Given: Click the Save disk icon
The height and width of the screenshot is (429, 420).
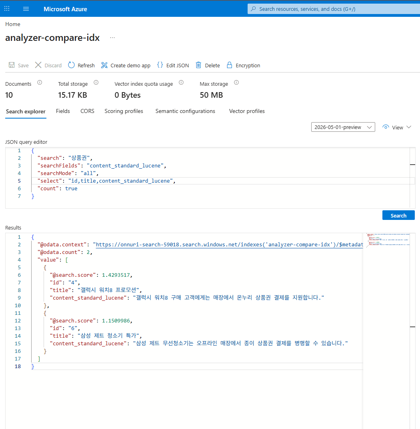Looking at the screenshot, I should 12,65.
